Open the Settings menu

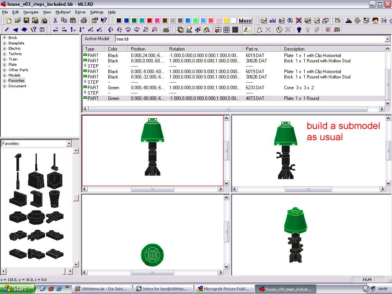[x=97, y=12]
